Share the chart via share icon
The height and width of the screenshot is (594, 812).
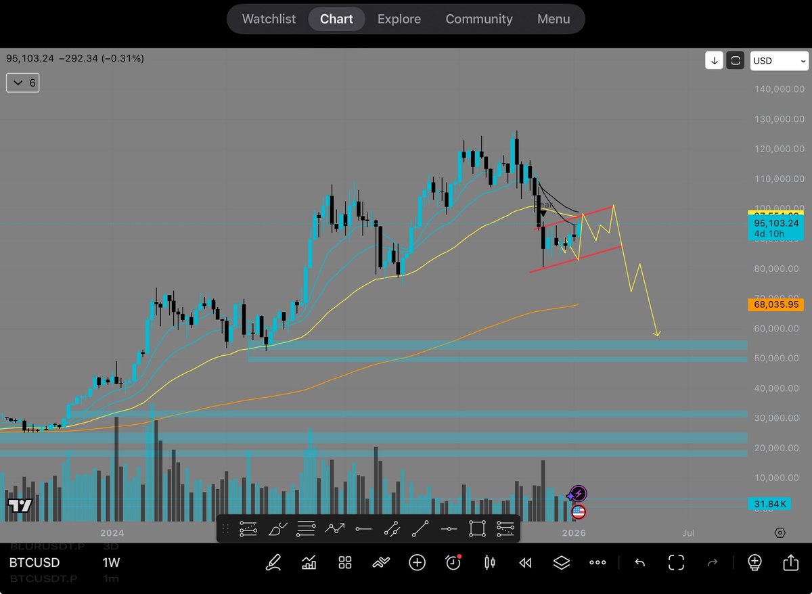[x=790, y=562]
